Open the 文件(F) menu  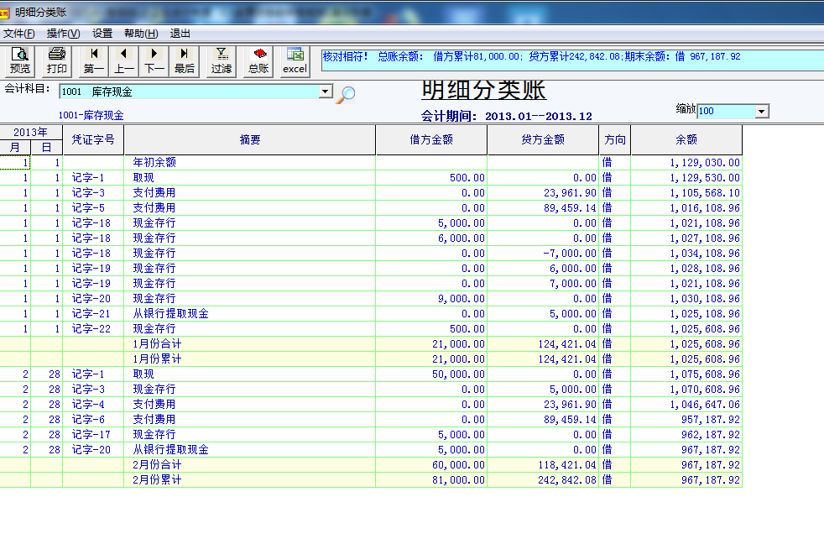(18, 34)
